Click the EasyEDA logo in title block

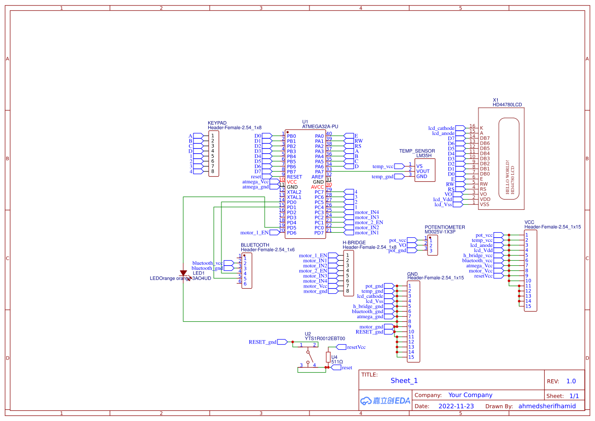pos(385,401)
